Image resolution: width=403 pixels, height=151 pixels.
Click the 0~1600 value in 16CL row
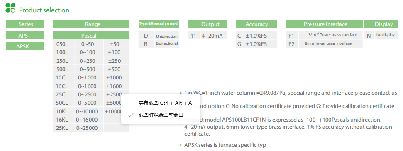pos(88,86)
